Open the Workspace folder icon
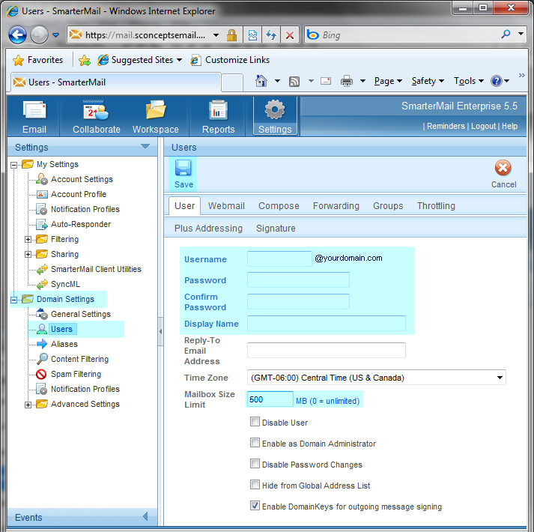 [156, 111]
